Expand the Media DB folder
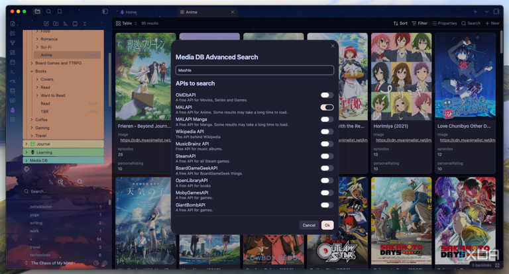 [27, 161]
